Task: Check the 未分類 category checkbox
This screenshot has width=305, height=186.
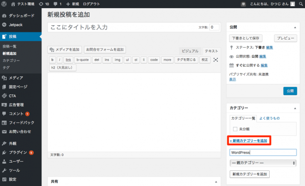Action: point(235,129)
